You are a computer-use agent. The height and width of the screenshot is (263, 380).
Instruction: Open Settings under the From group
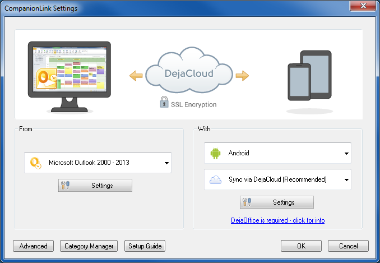[95, 186]
